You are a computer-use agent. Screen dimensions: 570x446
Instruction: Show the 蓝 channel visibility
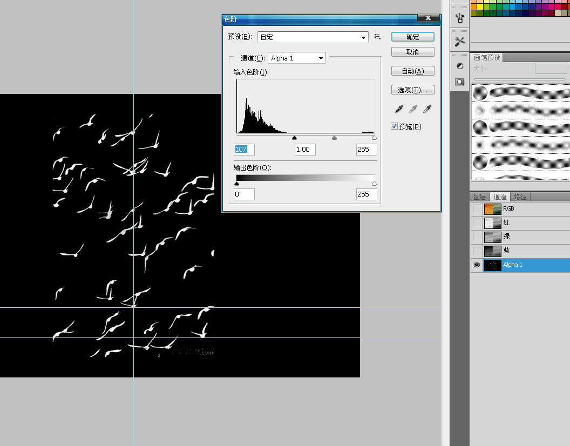[x=477, y=251]
